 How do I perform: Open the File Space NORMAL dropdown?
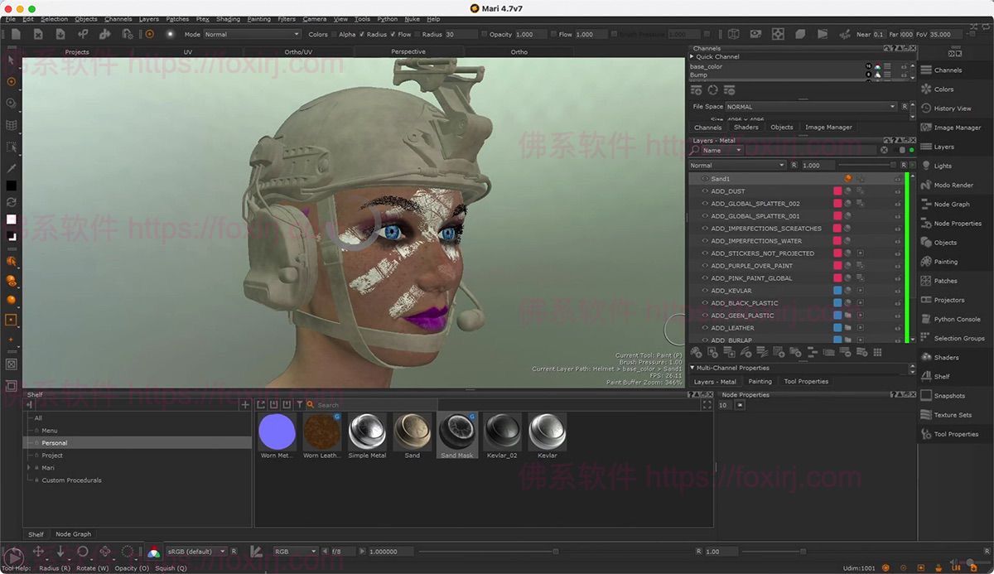(811, 107)
